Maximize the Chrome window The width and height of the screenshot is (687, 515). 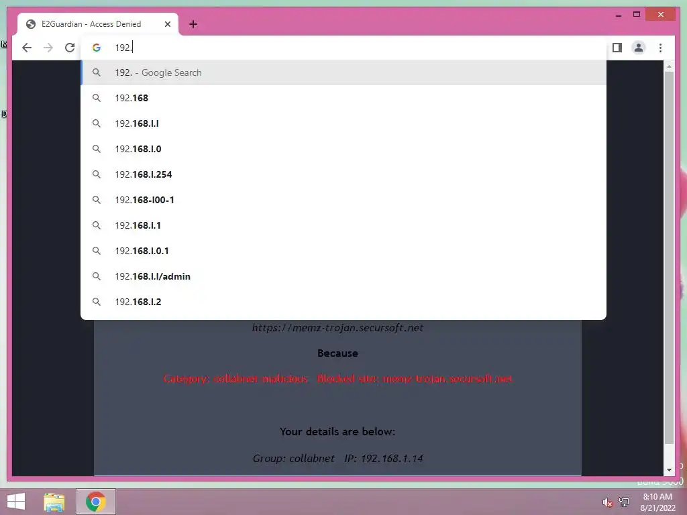[x=637, y=15]
